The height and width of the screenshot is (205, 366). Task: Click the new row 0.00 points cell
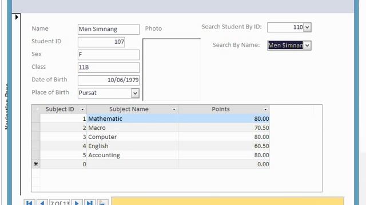[x=224, y=164]
